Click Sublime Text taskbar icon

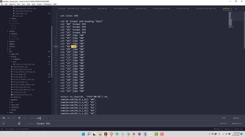(106, 134)
